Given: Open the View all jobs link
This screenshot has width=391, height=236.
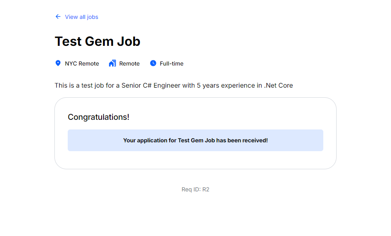Looking at the screenshot, I should click(81, 17).
